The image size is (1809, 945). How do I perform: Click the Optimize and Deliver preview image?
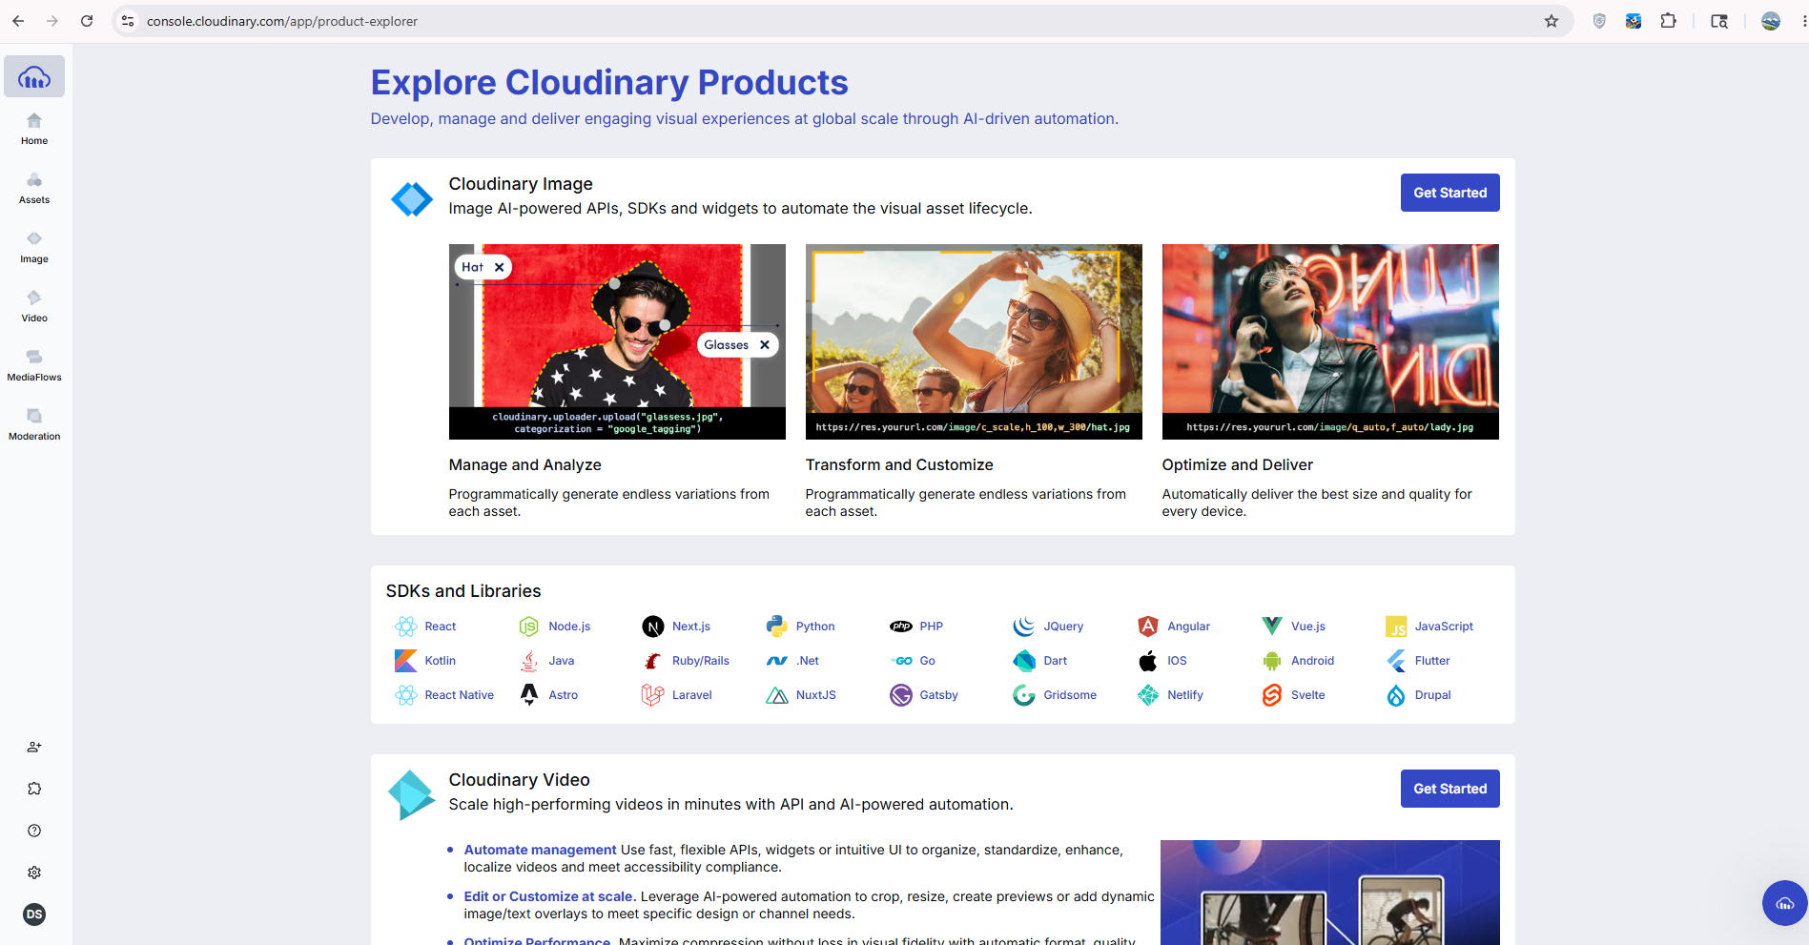tap(1330, 341)
